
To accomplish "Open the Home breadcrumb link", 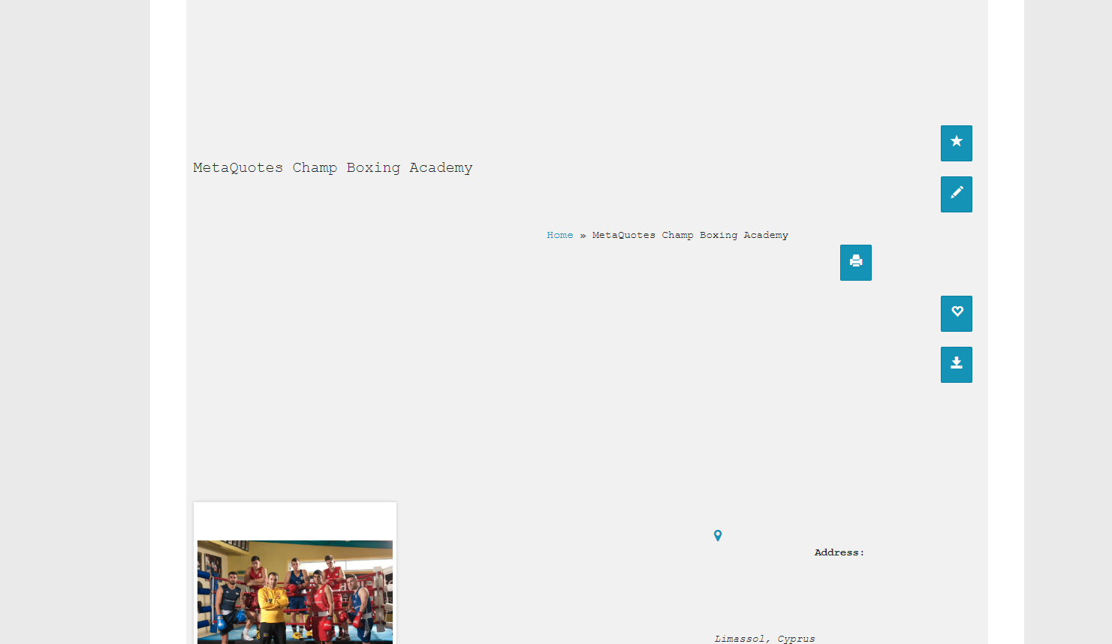I will [560, 235].
